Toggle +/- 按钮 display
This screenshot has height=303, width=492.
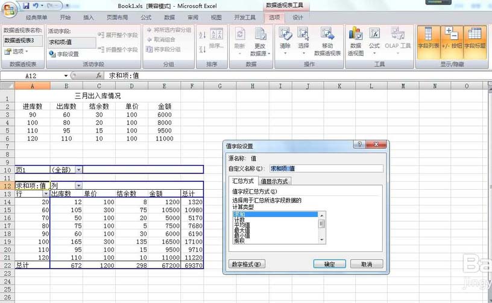point(452,42)
